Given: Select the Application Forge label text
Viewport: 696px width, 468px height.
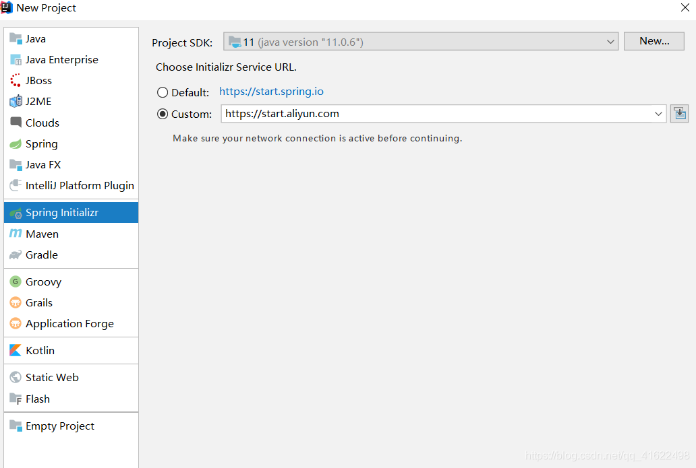Looking at the screenshot, I should [69, 324].
